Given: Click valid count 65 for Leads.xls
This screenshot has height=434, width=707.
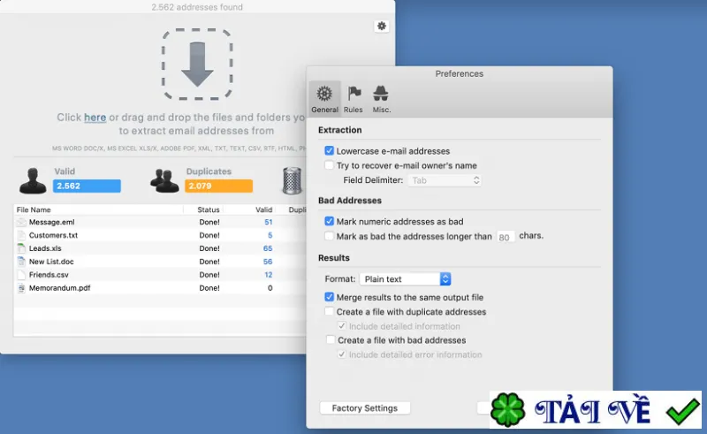Looking at the screenshot, I should pos(268,248).
